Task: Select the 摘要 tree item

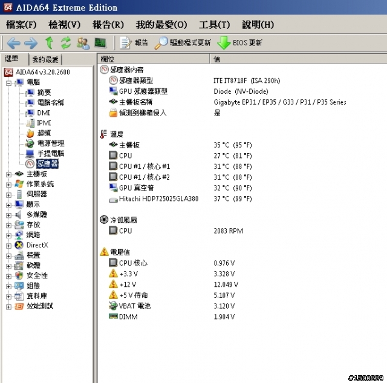Action: pos(44,93)
